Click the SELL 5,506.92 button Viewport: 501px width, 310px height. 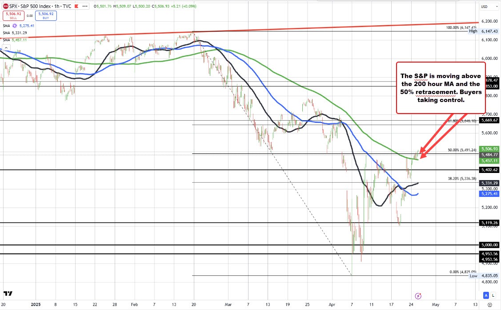click(14, 15)
